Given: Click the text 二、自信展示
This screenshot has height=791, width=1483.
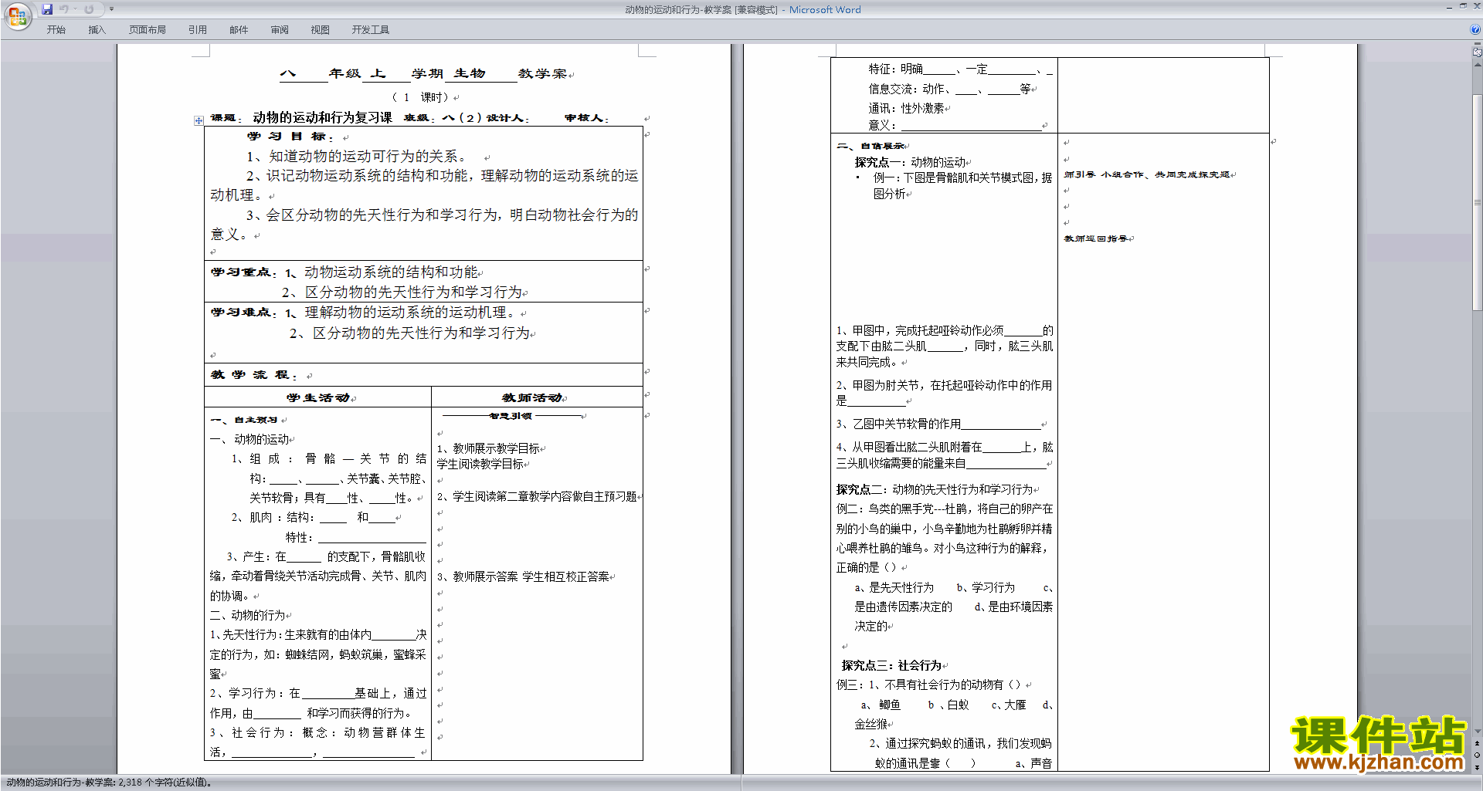Looking at the screenshot, I should click(870, 146).
